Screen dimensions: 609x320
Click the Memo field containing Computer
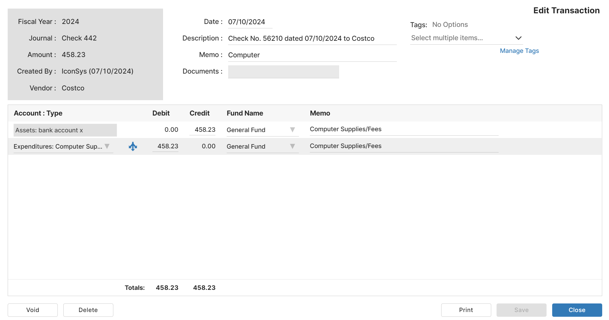coord(312,55)
